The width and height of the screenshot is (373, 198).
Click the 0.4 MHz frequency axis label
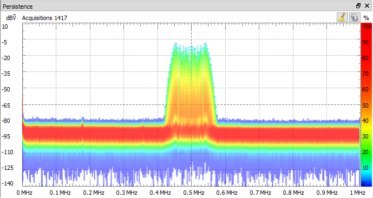[x=160, y=192]
